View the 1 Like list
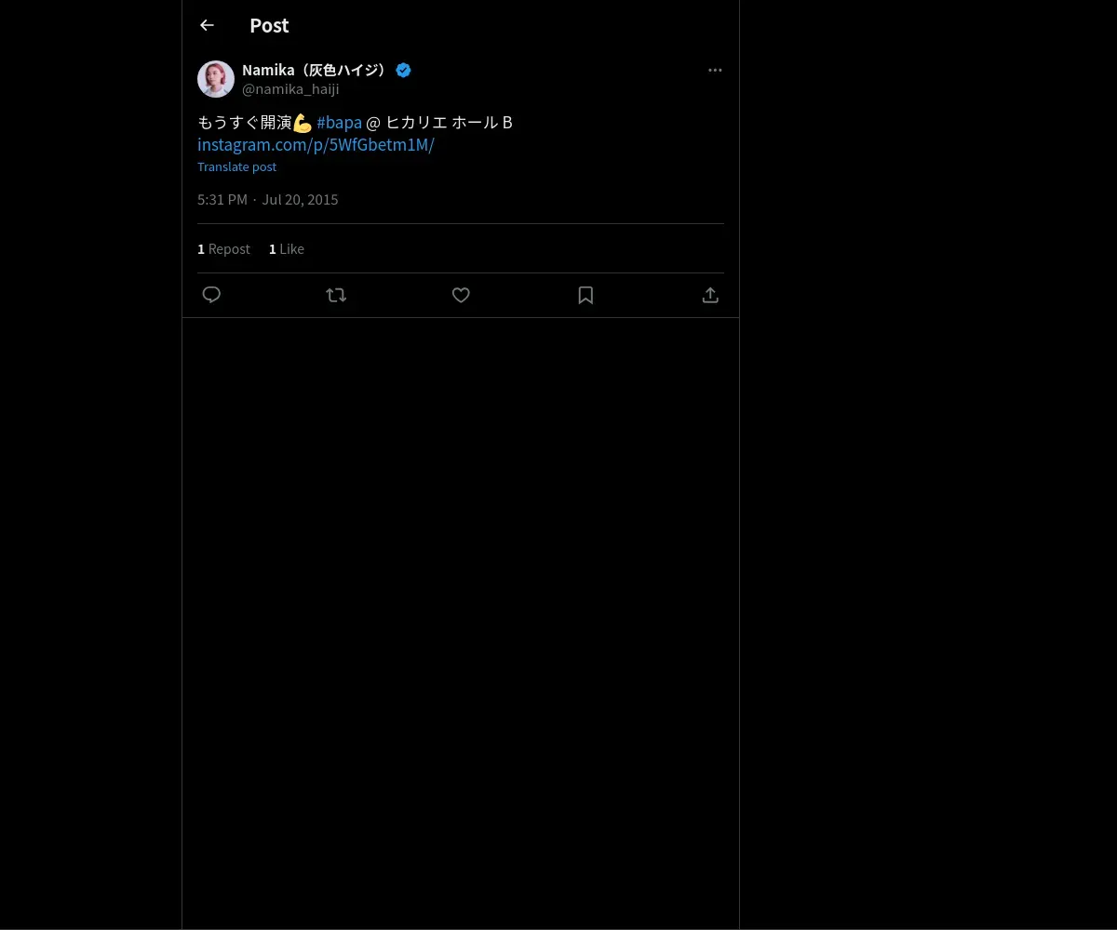Viewport: 1117px width, 930px height. [287, 249]
